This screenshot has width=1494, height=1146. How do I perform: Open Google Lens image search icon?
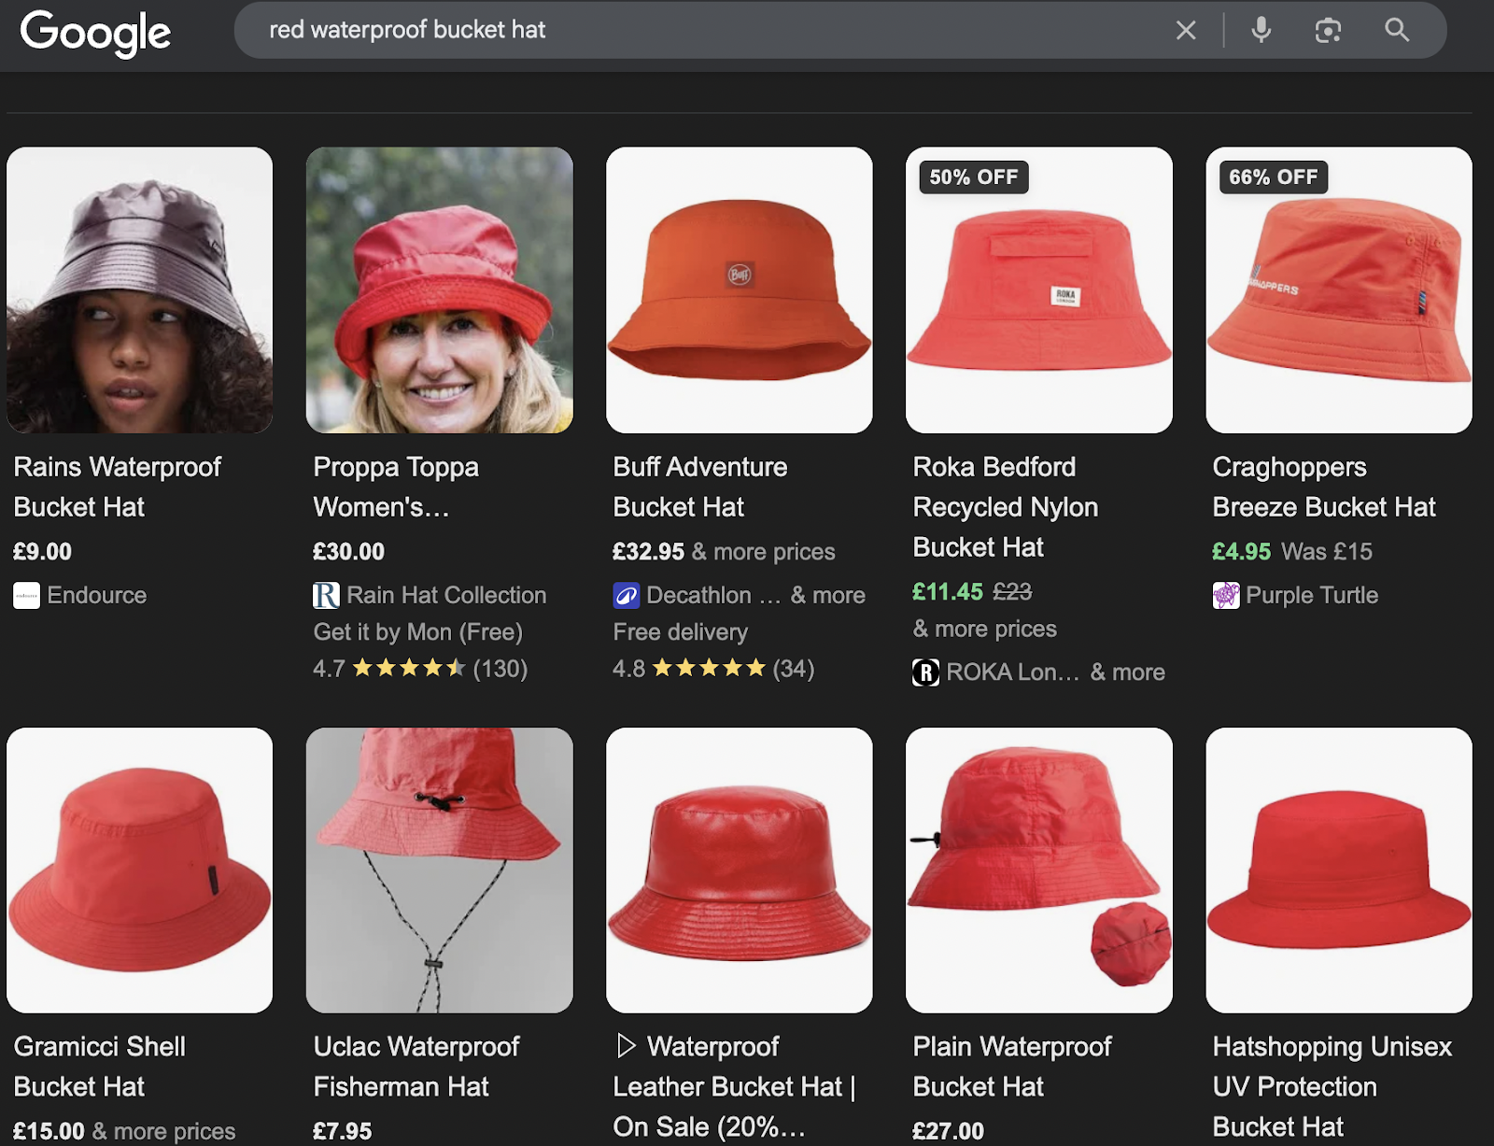point(1328,30)
